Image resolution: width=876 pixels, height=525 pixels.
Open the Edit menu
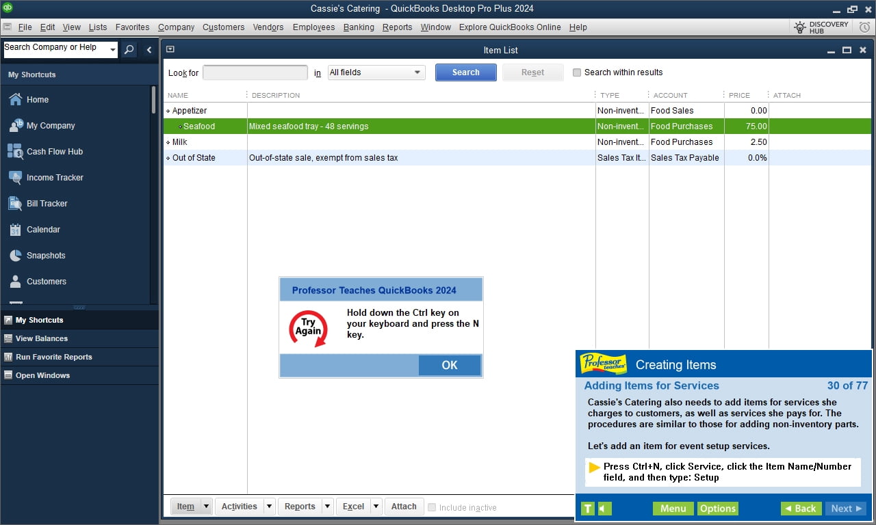pos(48,27)
